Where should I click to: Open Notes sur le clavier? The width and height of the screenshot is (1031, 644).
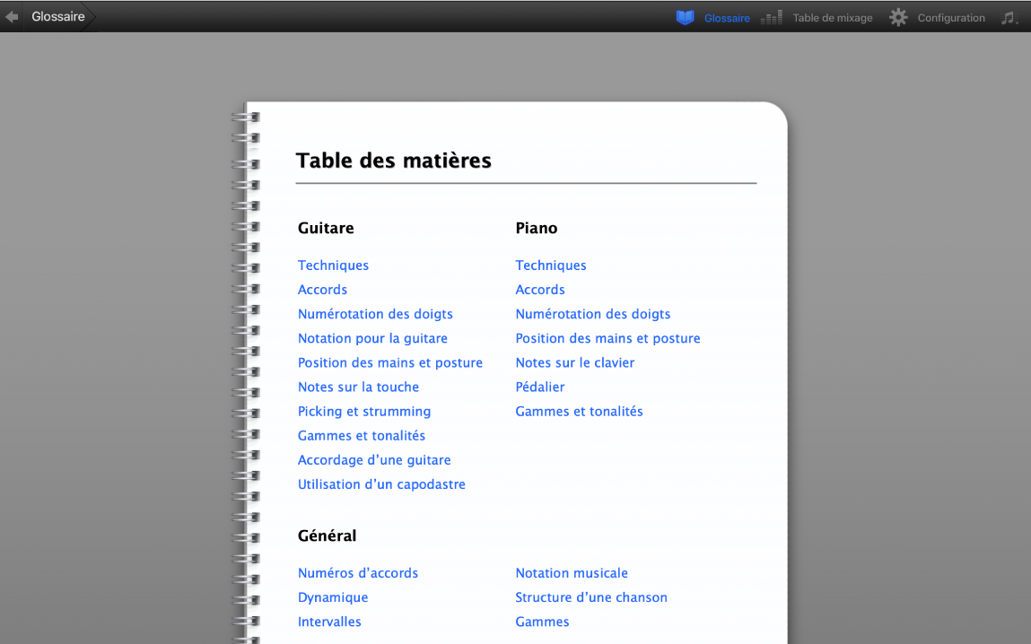(x=575, y=362)
